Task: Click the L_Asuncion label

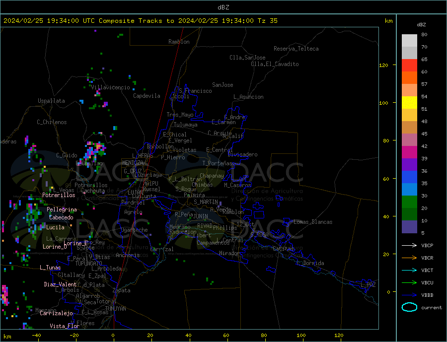Action: click(x=248, y=97)
